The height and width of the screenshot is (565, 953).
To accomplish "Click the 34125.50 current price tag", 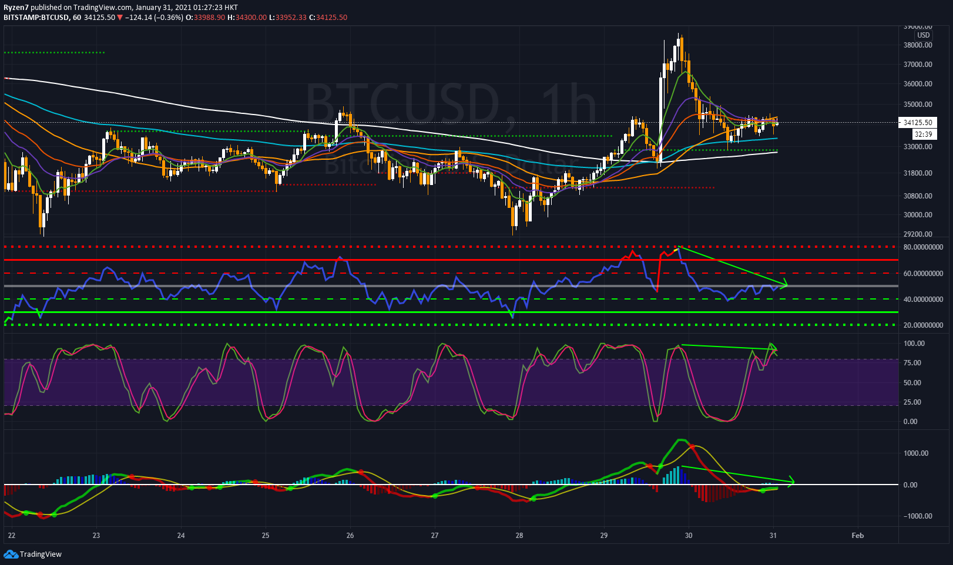I will [917, 123].
